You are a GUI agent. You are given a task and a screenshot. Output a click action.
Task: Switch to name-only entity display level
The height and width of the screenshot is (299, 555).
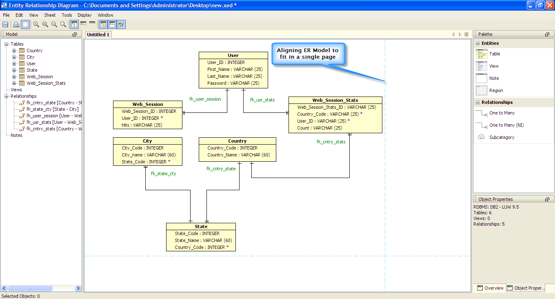92,23
